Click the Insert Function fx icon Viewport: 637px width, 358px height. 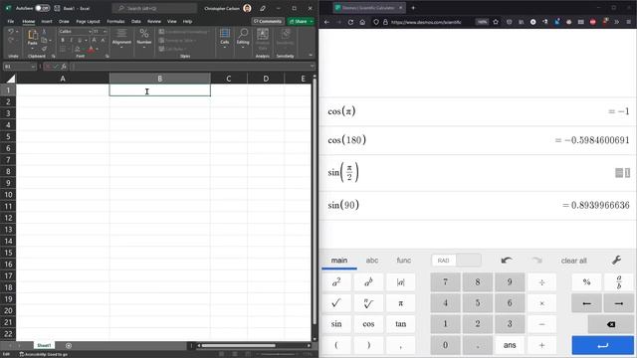coord(64,67)
